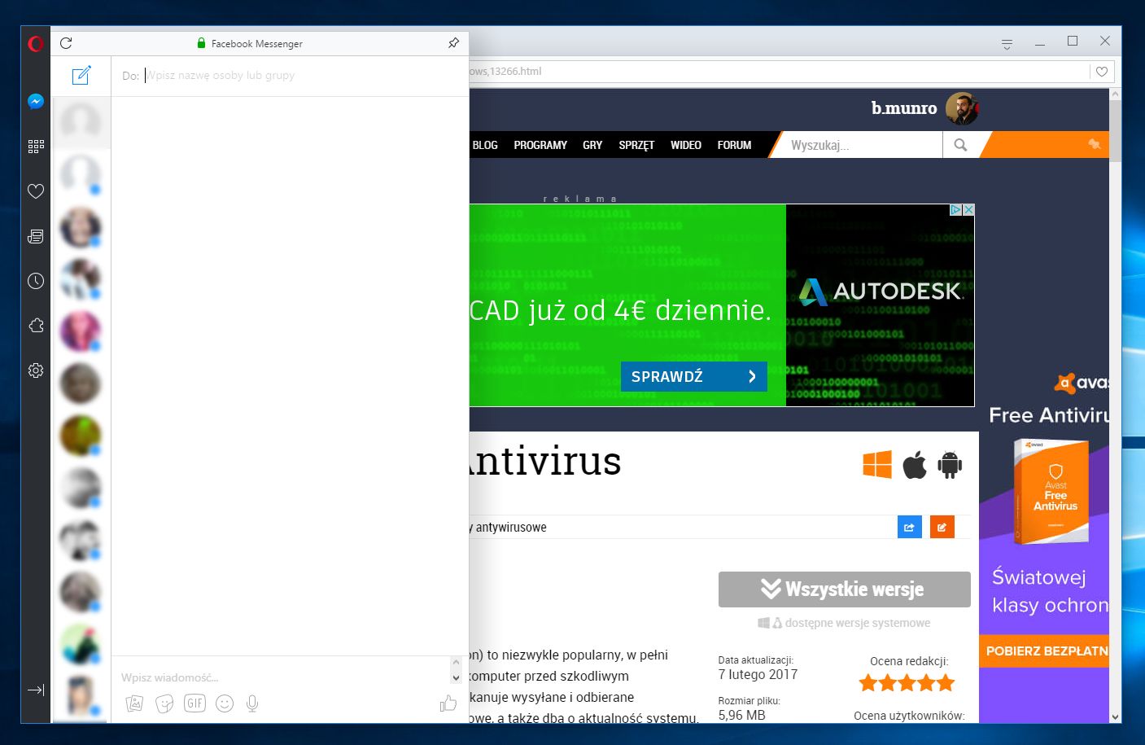Screen dimensions: 1145x745
Task: Open Bookmarks heart in the sidebar
Action: [36, 191]
